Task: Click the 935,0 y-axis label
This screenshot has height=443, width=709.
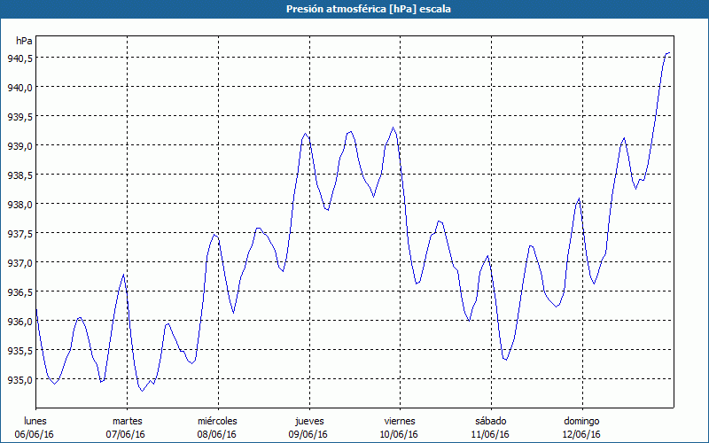Action: click(19, 379)
